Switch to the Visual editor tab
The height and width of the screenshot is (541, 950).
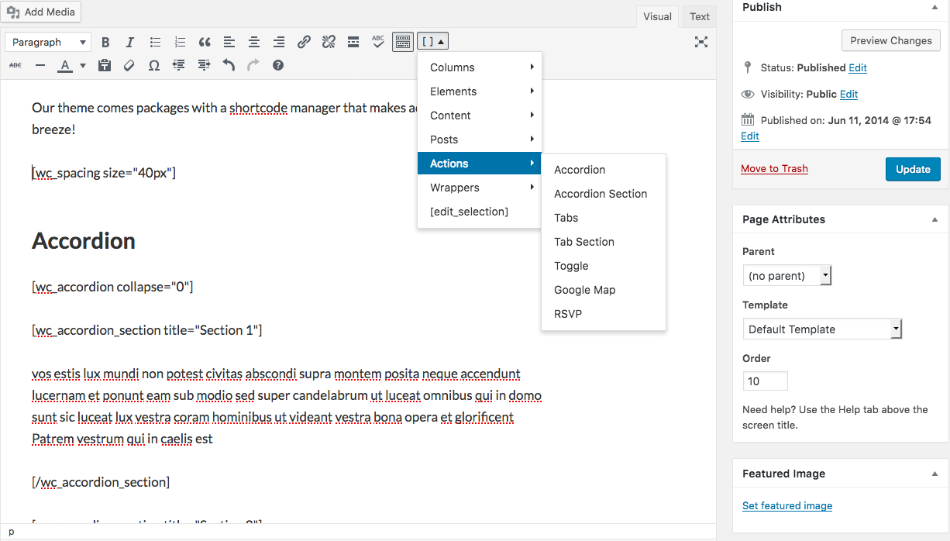(x=657, y=16)
